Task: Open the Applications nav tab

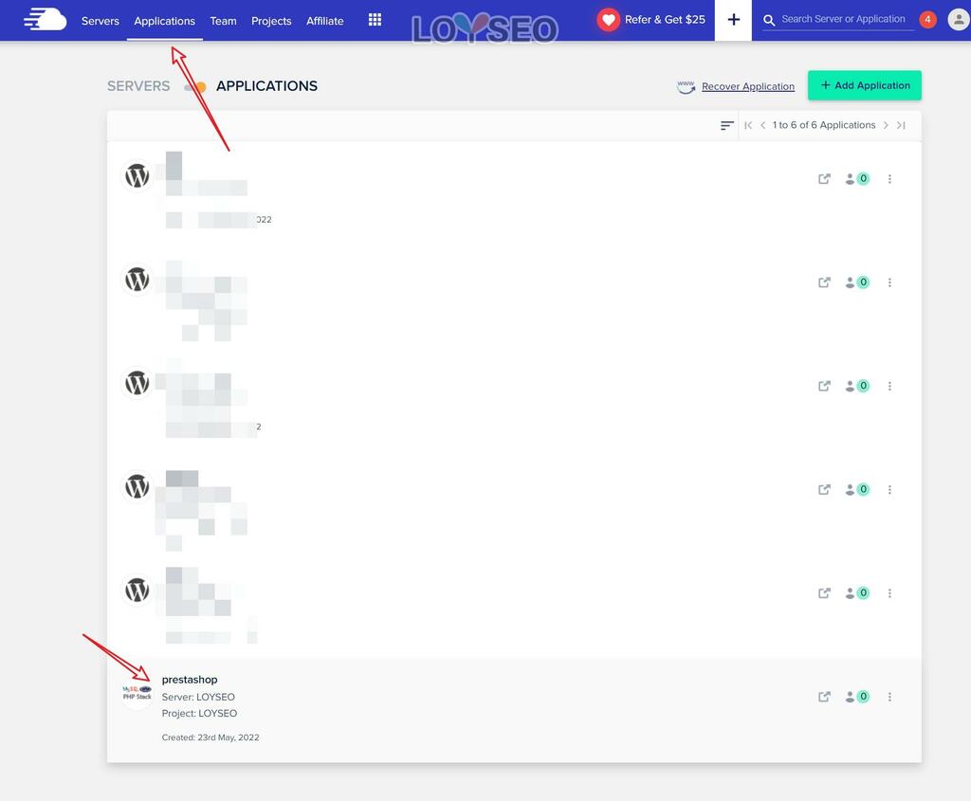Action: 165,21
